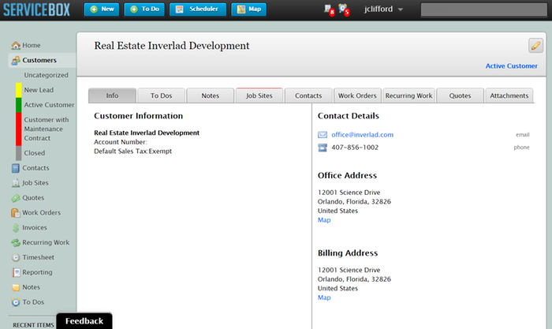
Task: Open the Scheduler from top toolbar
Action: 197,9
